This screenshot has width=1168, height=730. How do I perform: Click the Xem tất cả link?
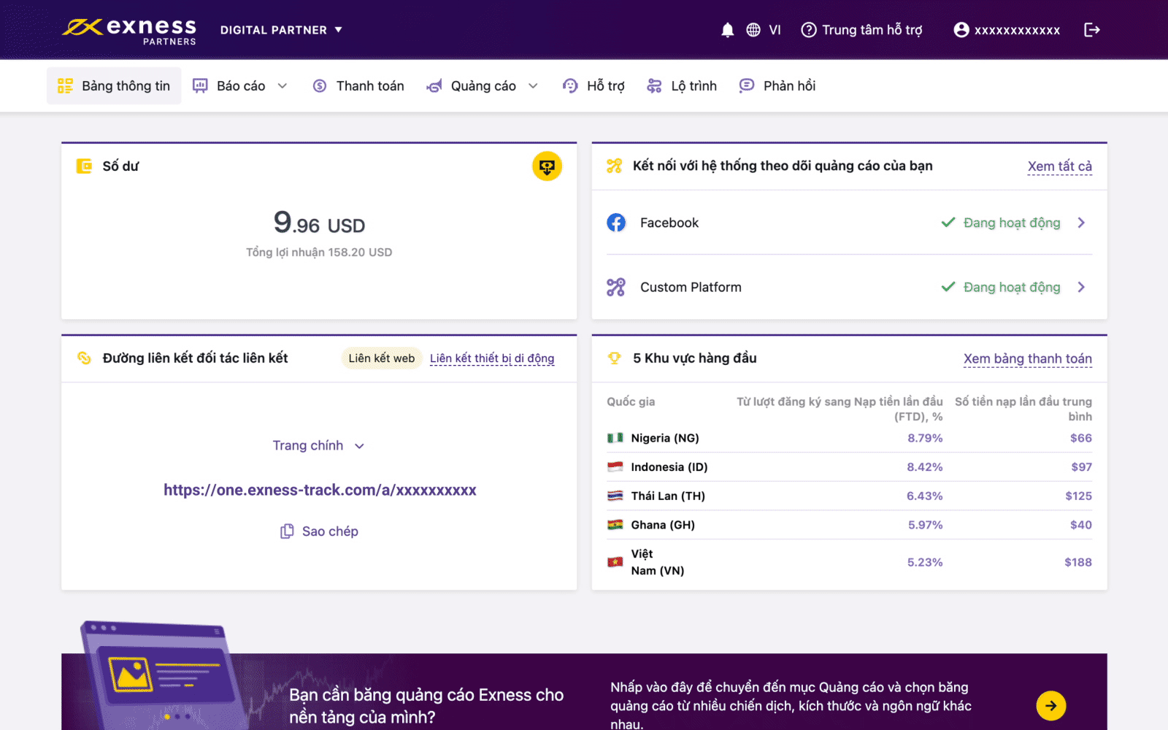(1060, 166)
